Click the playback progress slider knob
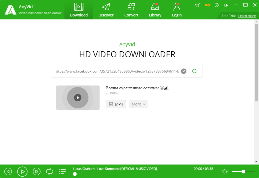 75,174
